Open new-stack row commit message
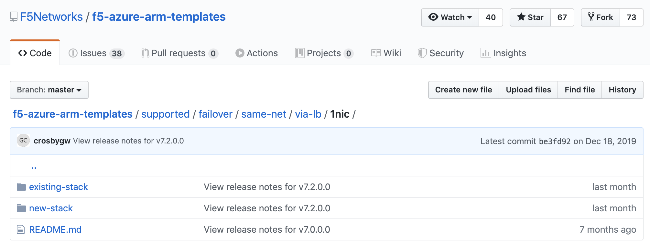This screenshot has height=243, width=650. click(267, 208)
